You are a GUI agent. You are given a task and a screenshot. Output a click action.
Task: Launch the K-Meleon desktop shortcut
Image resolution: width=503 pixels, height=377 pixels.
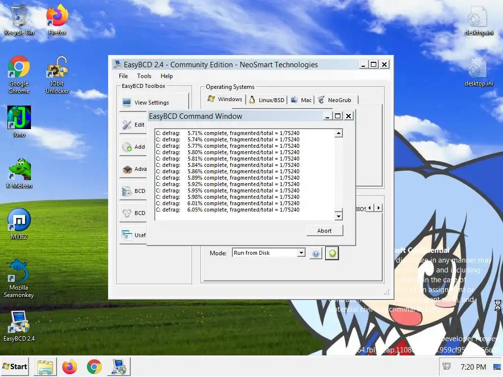click(x=19, y=173)
